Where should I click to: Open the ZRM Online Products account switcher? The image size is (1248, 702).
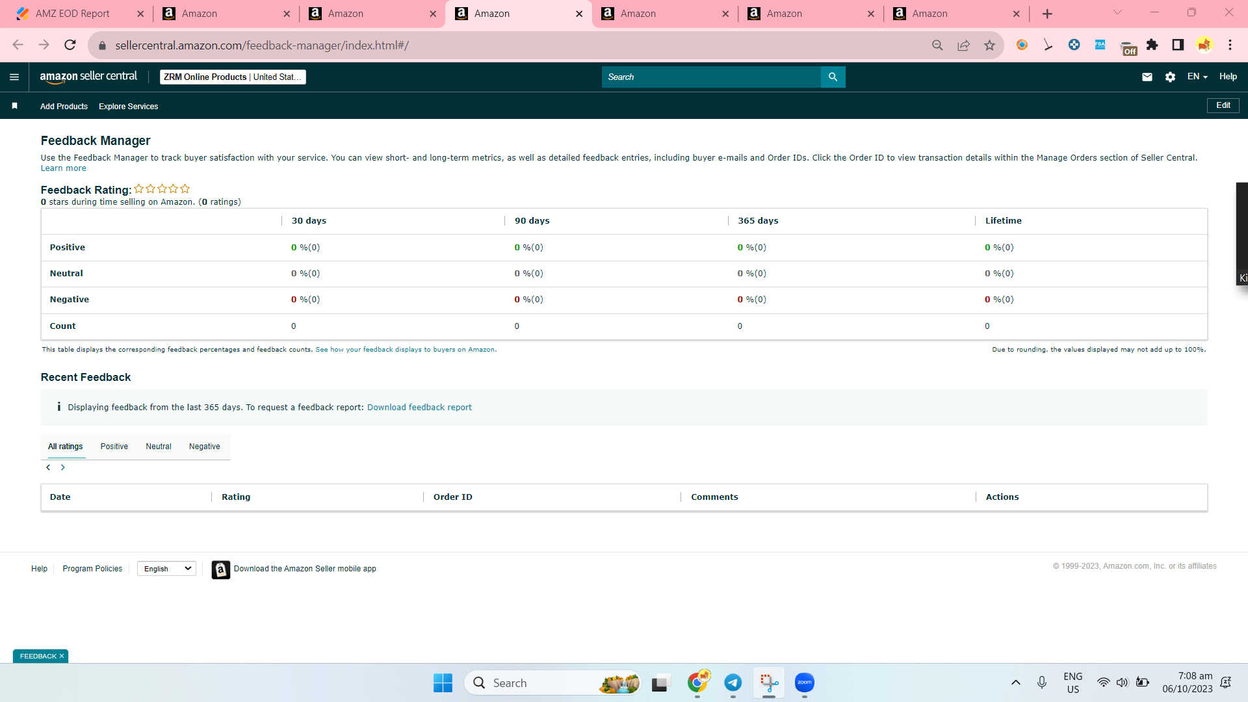233,77
